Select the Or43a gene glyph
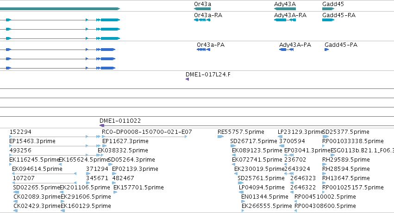 [x=202, y=9]
